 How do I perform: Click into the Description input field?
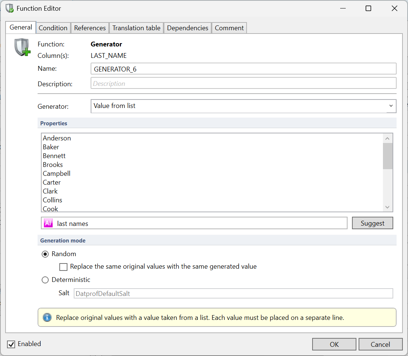[x=243, y=84]
